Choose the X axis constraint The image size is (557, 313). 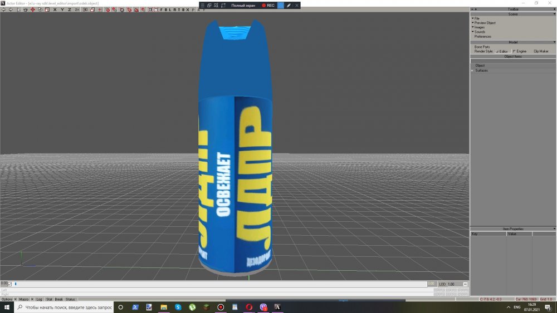click(x=55, y=9)
